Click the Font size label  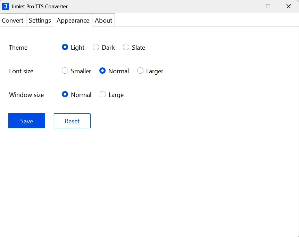point(21,71)
